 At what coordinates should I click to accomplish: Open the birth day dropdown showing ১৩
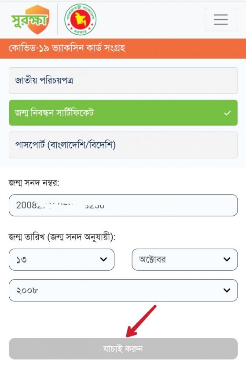(x=62, y=259)
